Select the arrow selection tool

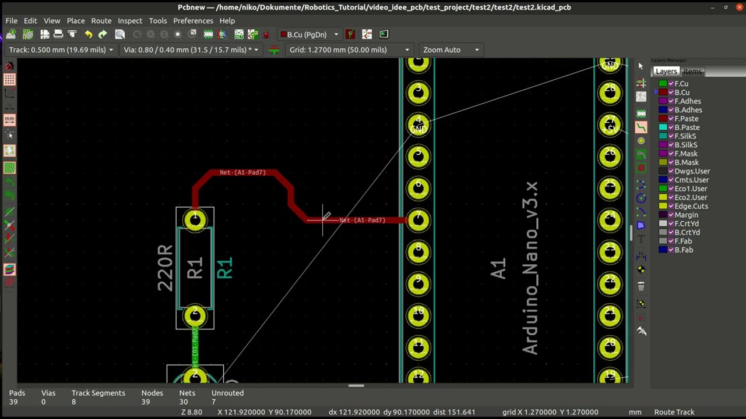641,66
